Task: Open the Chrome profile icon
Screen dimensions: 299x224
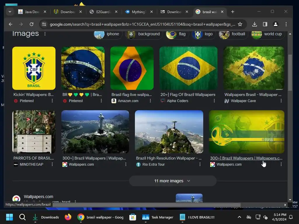Action: (276, 24)
